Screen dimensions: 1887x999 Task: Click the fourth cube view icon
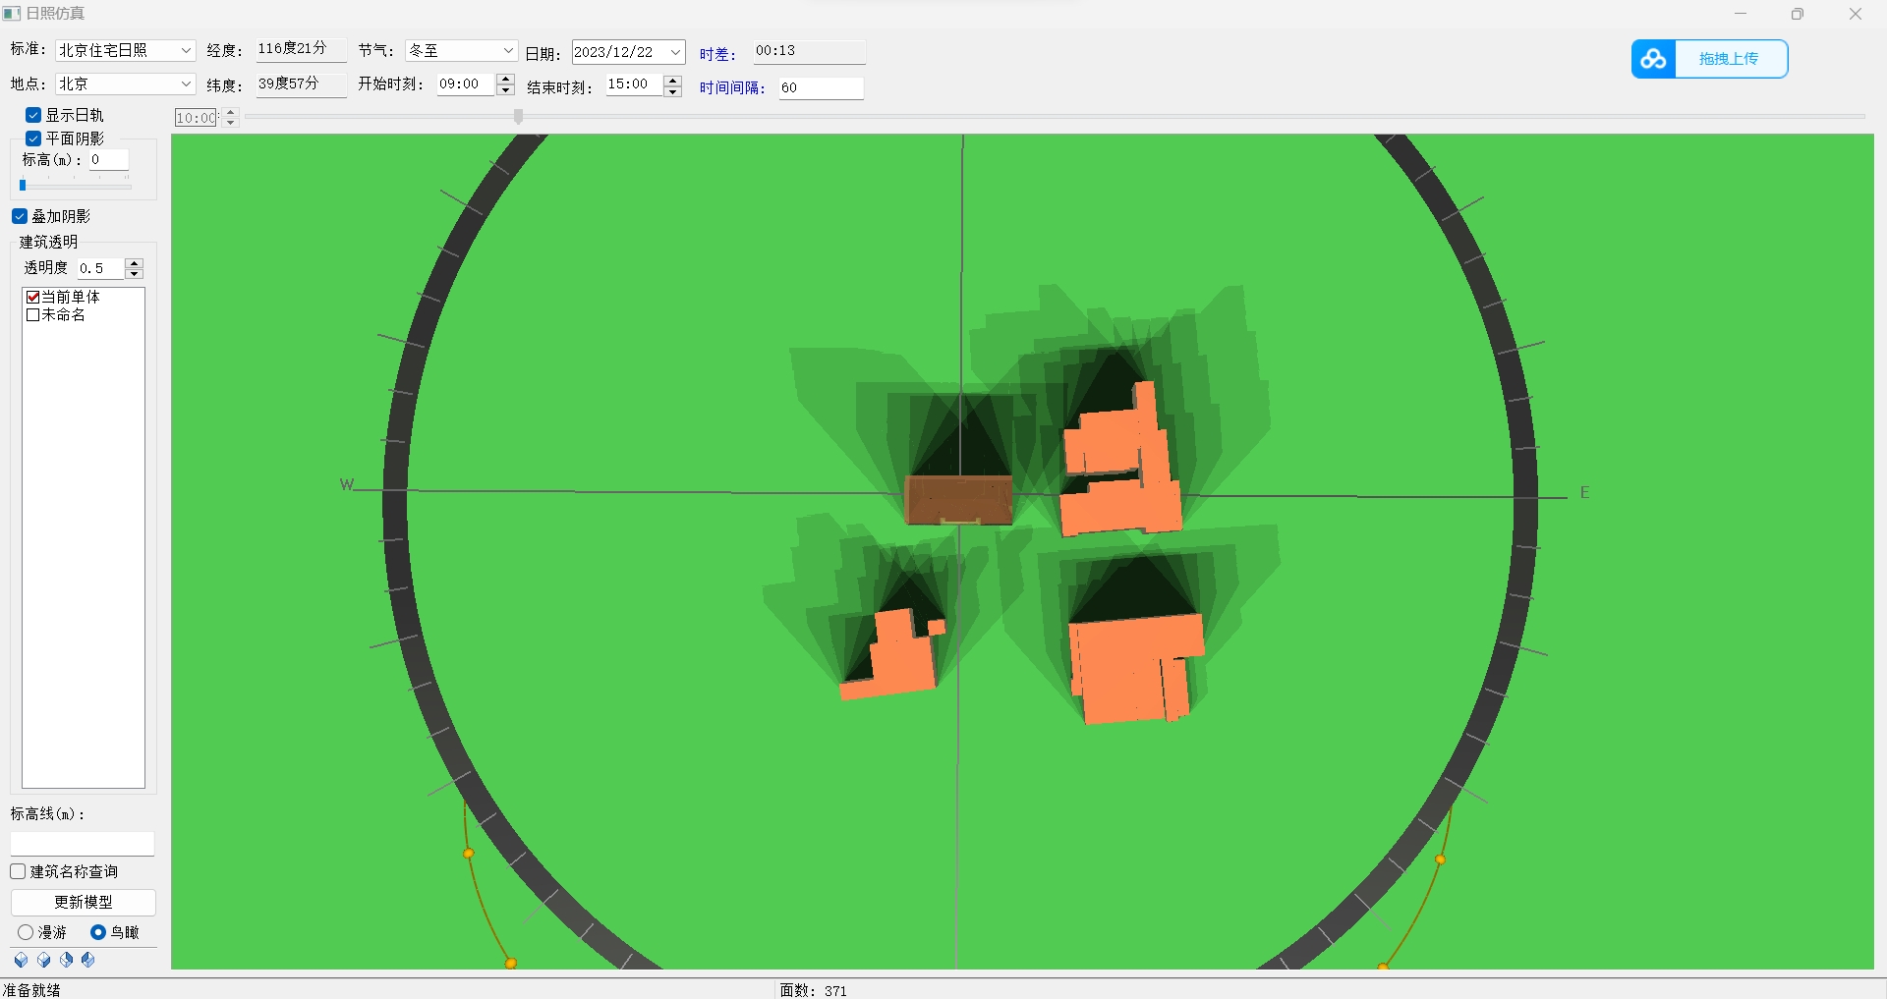tap(88, 960)
